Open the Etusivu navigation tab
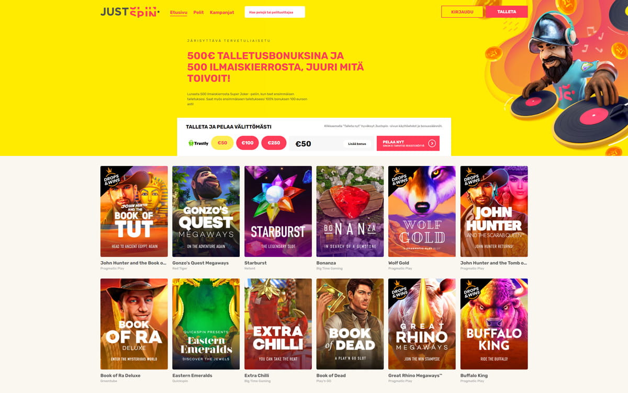 pos(178,12)
